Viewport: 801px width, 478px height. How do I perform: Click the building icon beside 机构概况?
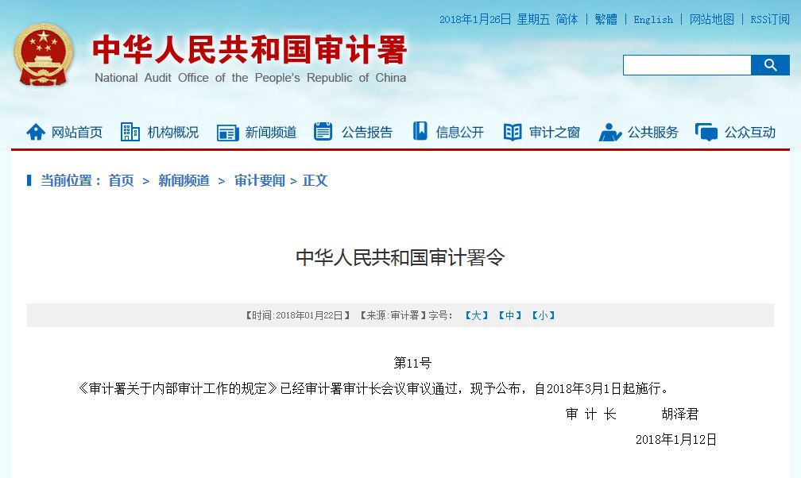(129, 132)
